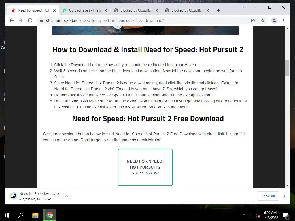Switch to the second Blocked by Cloudflare tab
The height and width of the screenshot is (221, 295).
[187, 10]
